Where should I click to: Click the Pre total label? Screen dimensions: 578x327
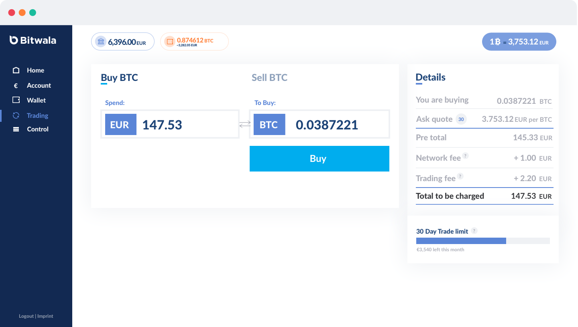[x=431, y=137]
